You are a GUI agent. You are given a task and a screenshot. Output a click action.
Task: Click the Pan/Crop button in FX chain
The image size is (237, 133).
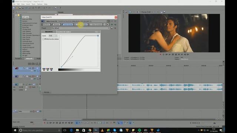(x=46, y=24)
